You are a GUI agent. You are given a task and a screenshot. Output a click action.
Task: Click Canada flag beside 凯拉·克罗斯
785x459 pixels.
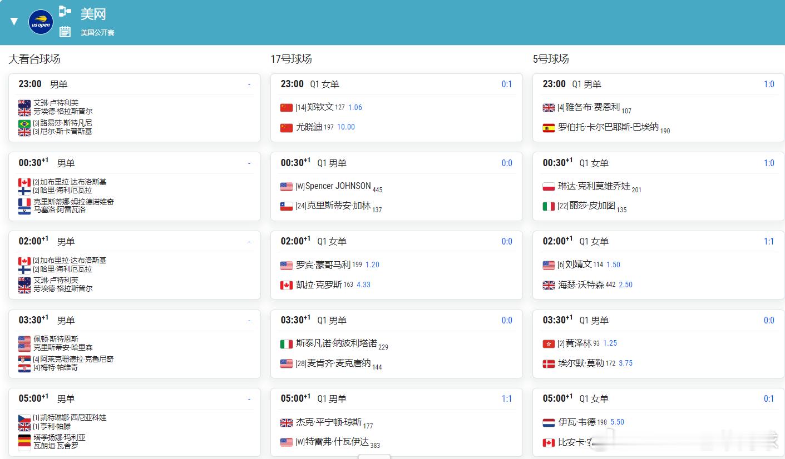tap(287, 285)
